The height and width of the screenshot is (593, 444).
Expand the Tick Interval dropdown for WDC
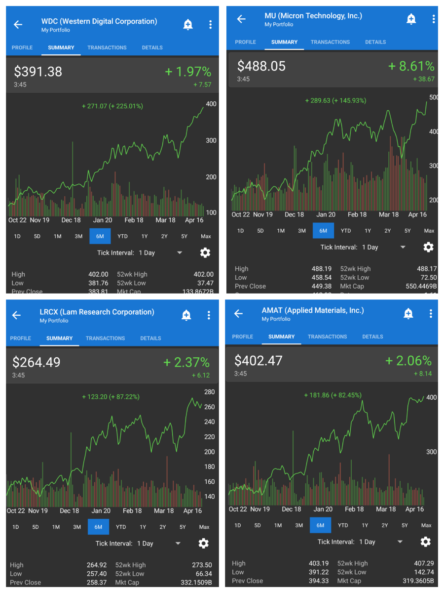click(179, 253)
